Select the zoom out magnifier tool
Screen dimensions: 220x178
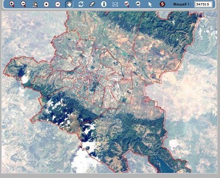pos(23,4)
